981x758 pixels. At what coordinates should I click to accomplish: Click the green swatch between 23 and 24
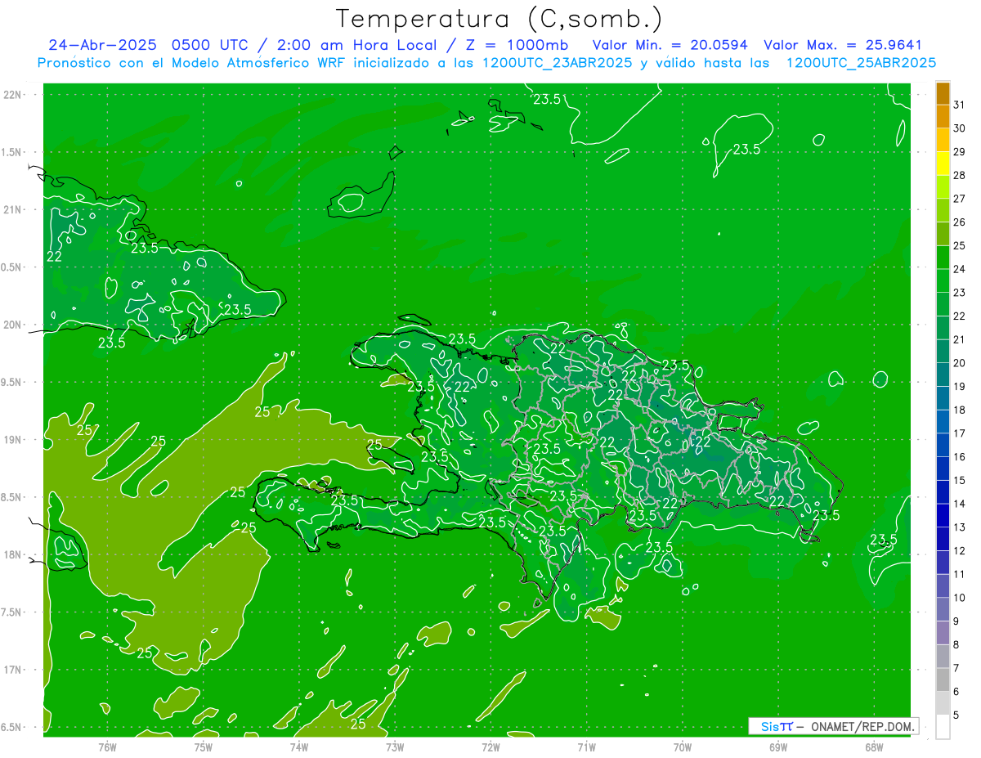(943, 280)
